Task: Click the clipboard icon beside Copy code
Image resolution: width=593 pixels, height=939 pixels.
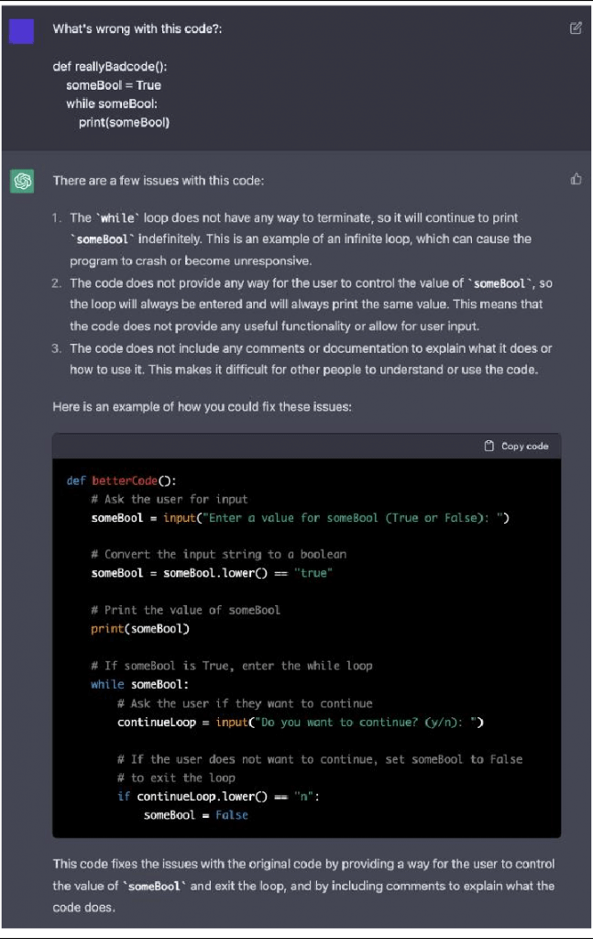Action: pyautogui.click(x=489, y=447)
